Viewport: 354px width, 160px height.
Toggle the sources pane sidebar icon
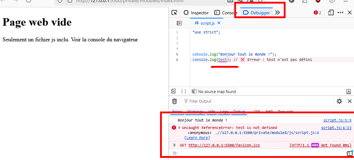coord(179,23)
